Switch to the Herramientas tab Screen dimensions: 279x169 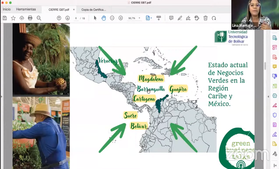[26, 9]
